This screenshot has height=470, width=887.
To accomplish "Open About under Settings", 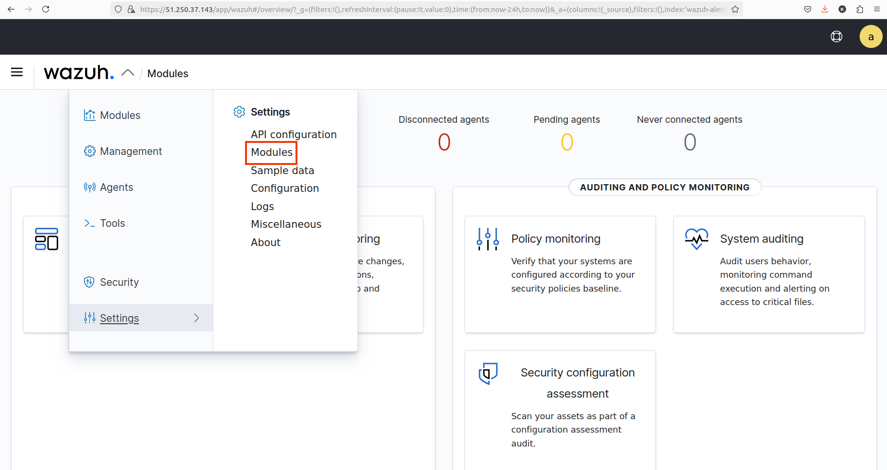I will click(266, 242).
